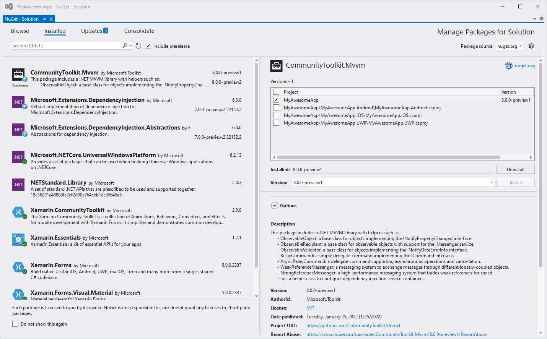This screenshot has height=339, width=547.
Task: Click the Xamarin.CommunityToolkit package icon
Action: coord(18,212)
